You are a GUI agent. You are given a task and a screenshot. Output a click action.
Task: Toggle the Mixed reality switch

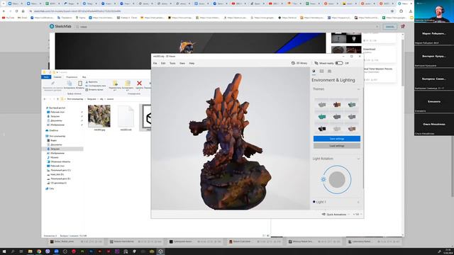pos(339,63)
